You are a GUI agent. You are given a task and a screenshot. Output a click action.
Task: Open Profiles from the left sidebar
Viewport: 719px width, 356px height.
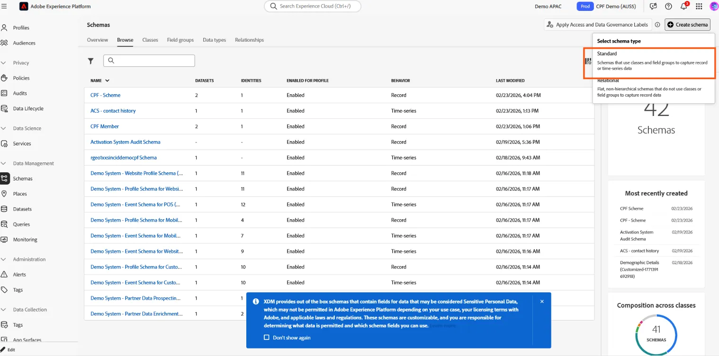(x=21, y=28)
